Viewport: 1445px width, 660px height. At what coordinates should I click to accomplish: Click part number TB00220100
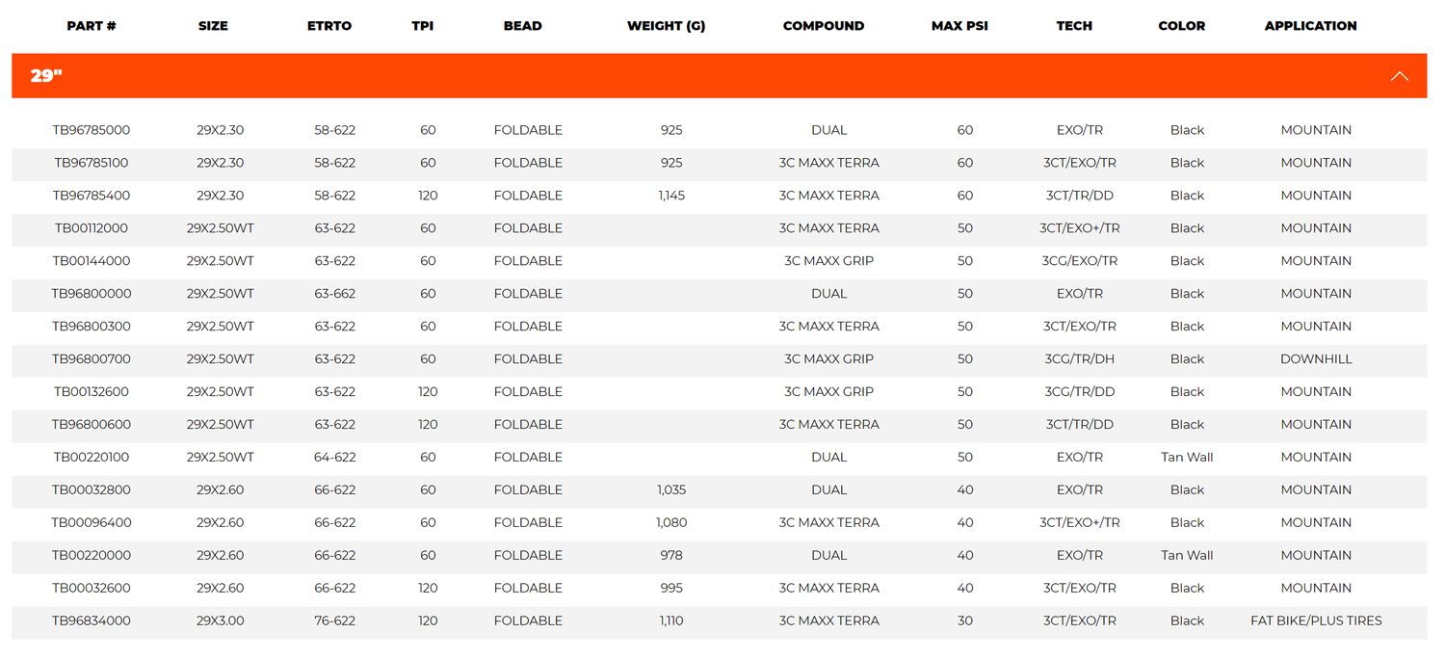(92, 458)
